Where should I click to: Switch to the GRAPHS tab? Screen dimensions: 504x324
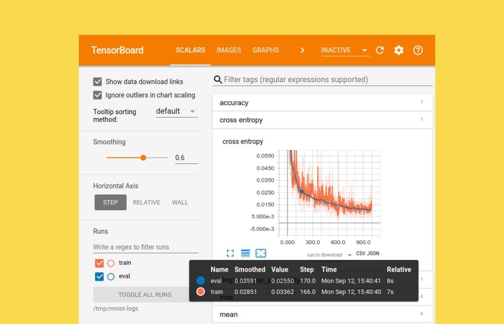click(x=265, y=50)
